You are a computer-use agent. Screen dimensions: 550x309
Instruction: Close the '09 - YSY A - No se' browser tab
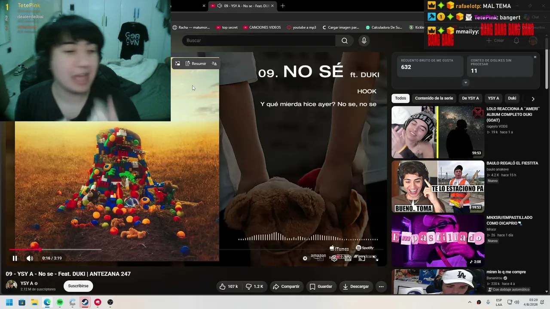272,6
